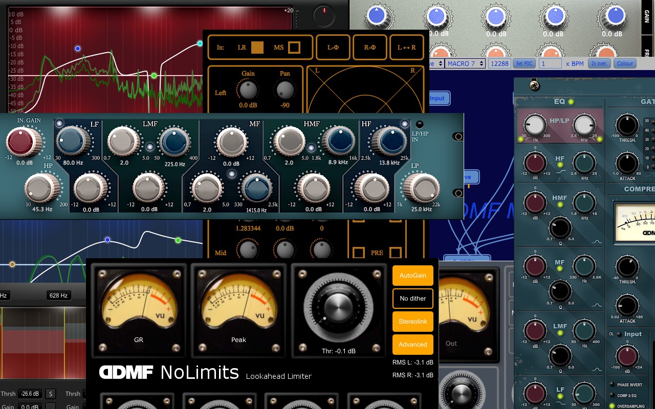The image size is (655, 409).
Task: Select the blue EQ node in top red graph
Action: [78, 49]
